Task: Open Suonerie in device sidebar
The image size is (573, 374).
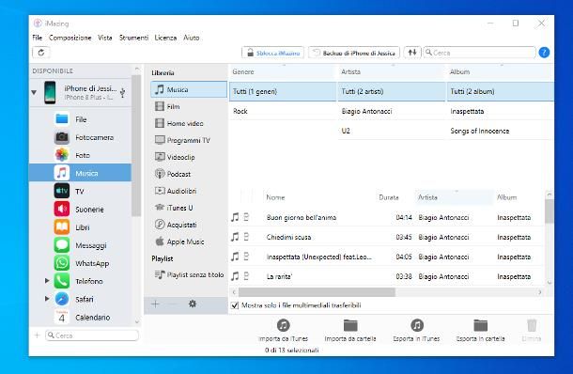Action: coord(80,210)
